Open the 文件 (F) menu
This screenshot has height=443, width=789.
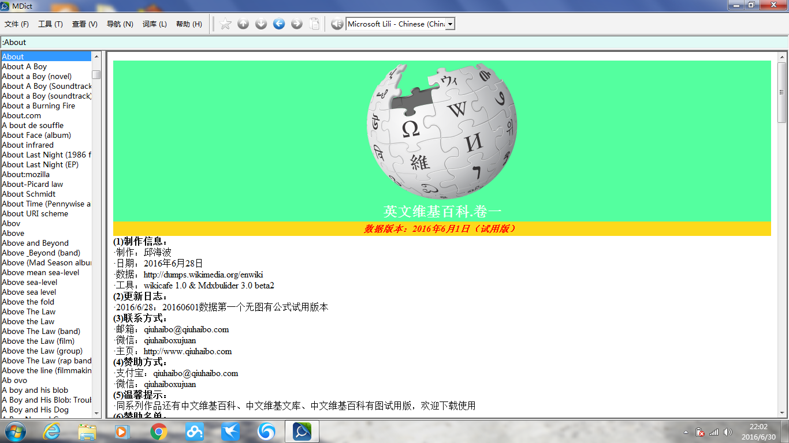(17, 24)
